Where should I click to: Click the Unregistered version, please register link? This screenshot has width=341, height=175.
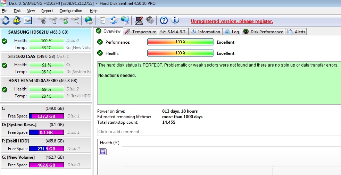(x=232, y=21)
